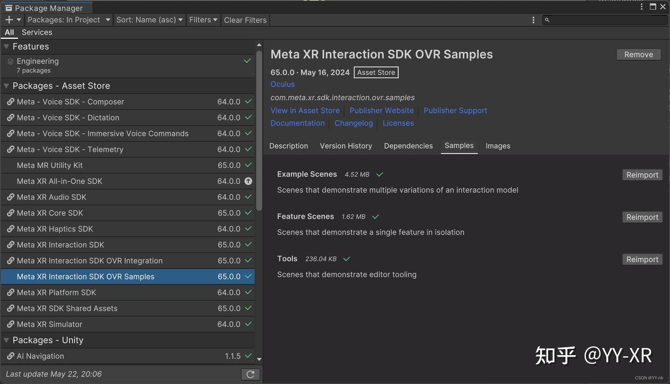Click the Remove button
This screenshot has height=384, width=670.
pyautogui.click(x=638, y=54)
